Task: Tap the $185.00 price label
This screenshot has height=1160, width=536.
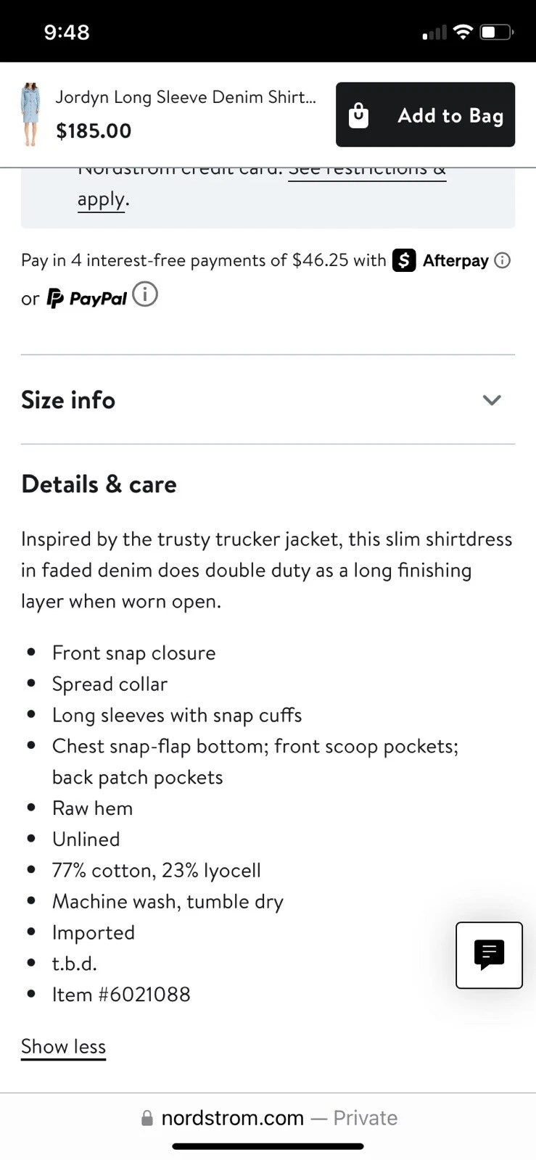Action: (94, 131)
